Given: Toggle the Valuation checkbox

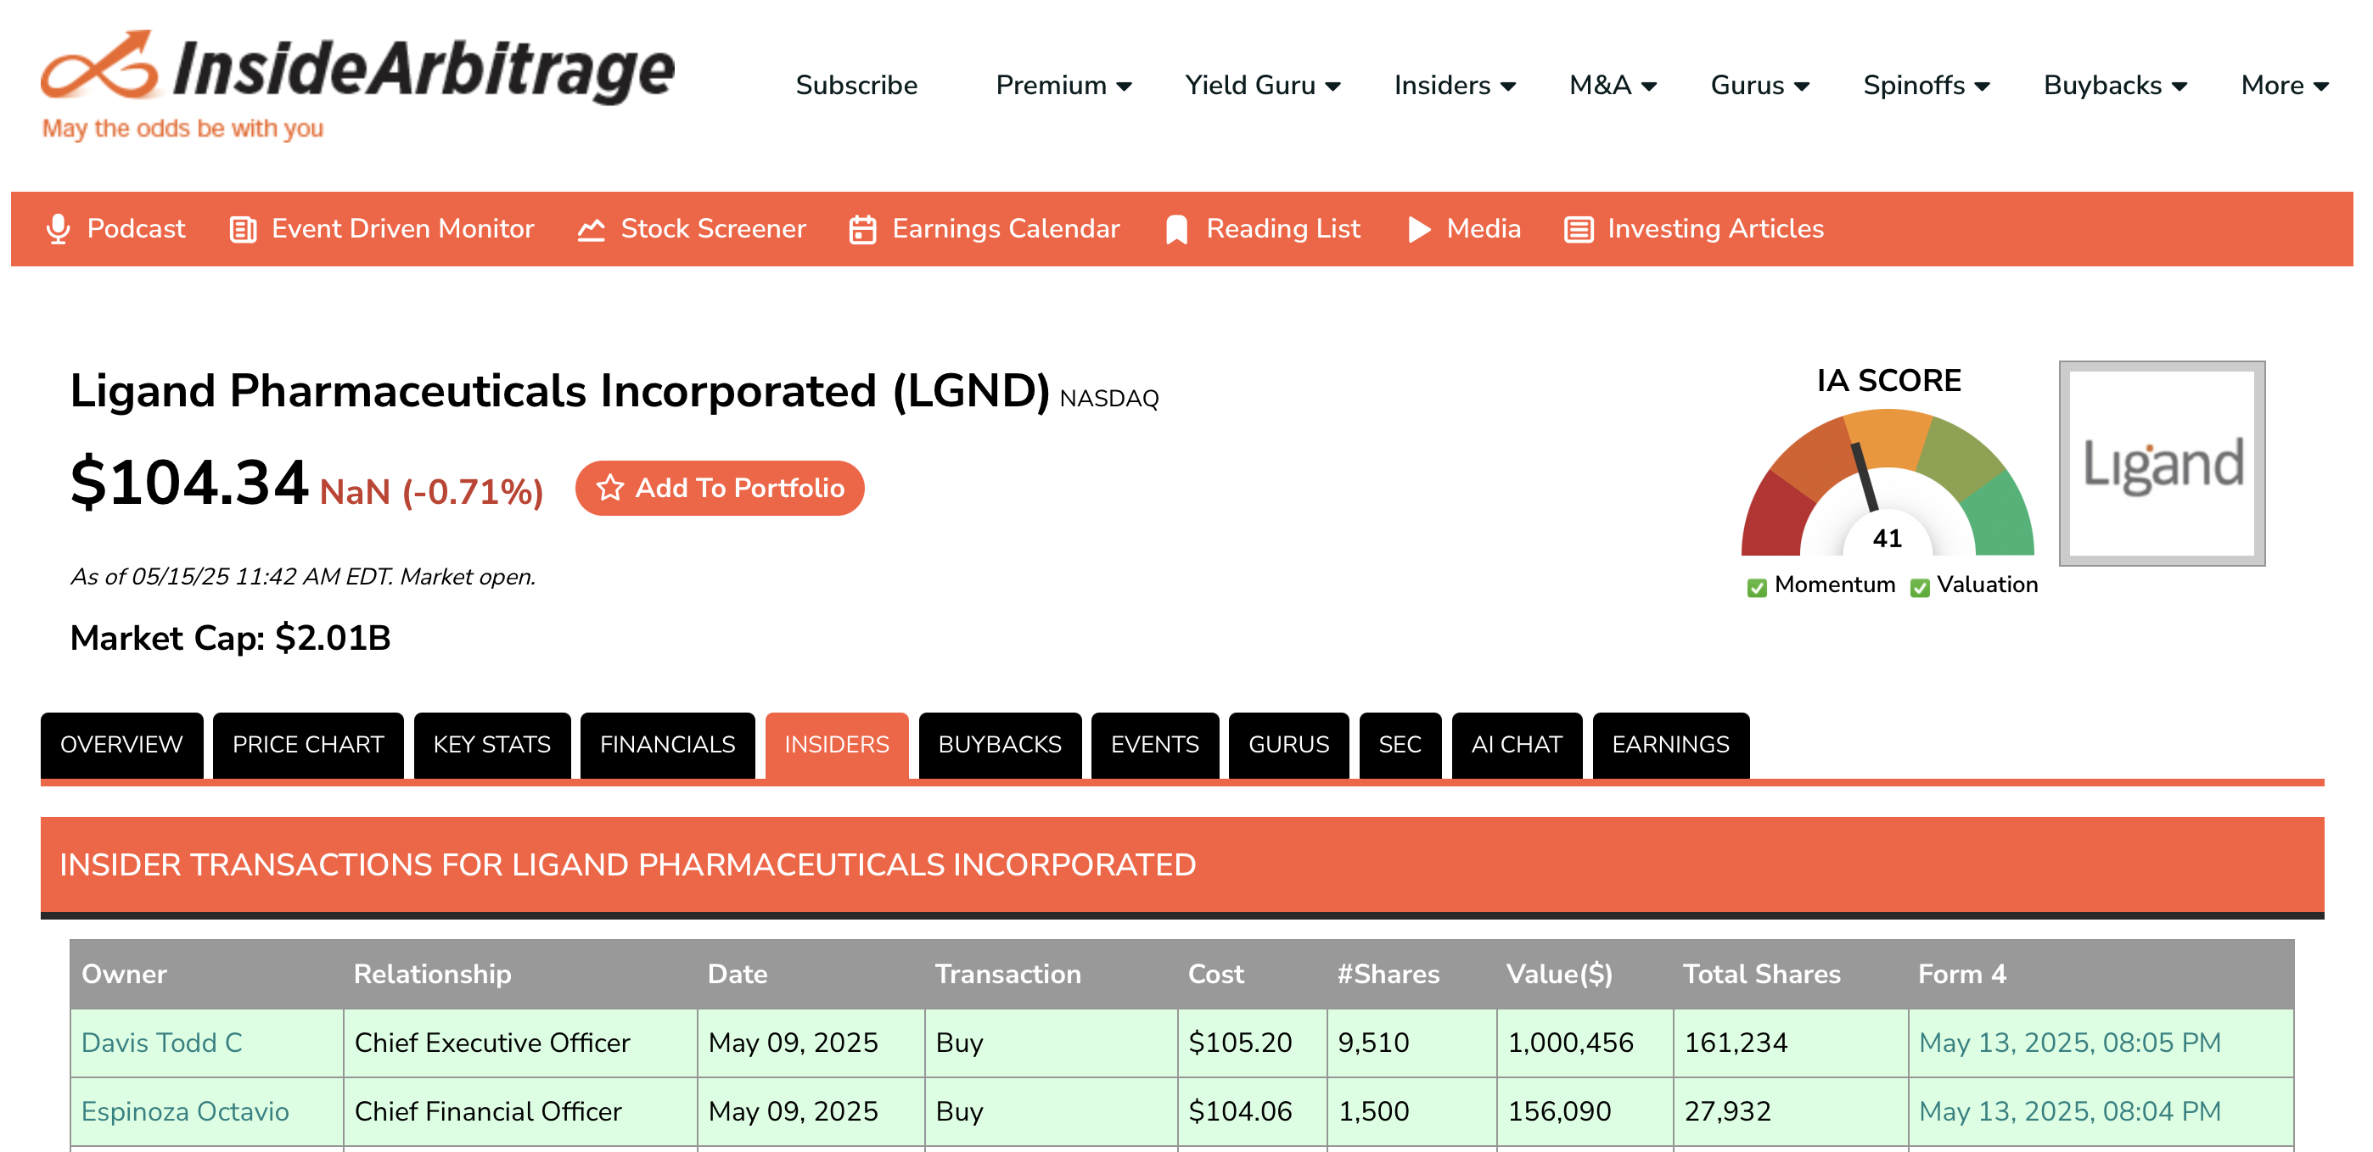Looking at the screenshot, I should coord(1920,588).
